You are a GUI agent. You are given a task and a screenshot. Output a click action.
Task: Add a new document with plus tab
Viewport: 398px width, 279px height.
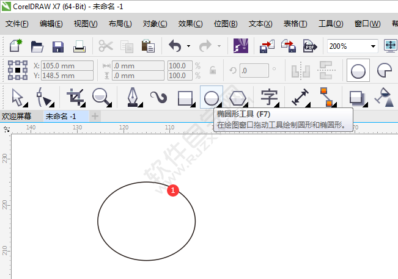[x=95, y=117]
